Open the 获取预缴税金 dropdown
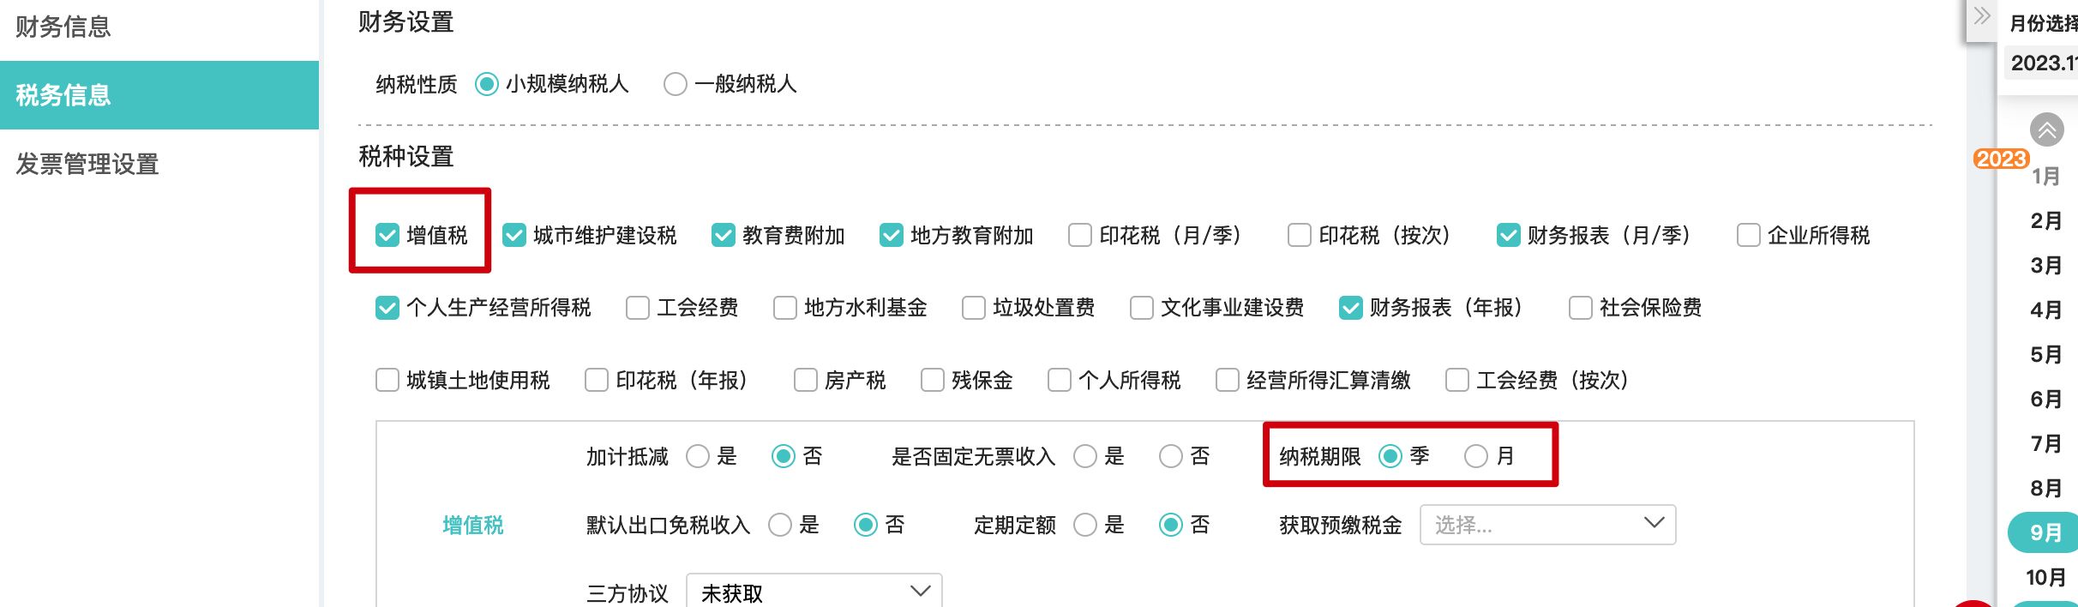Image resolution: width=2078 pixels, height=607 pixels. pos(1547,525)
